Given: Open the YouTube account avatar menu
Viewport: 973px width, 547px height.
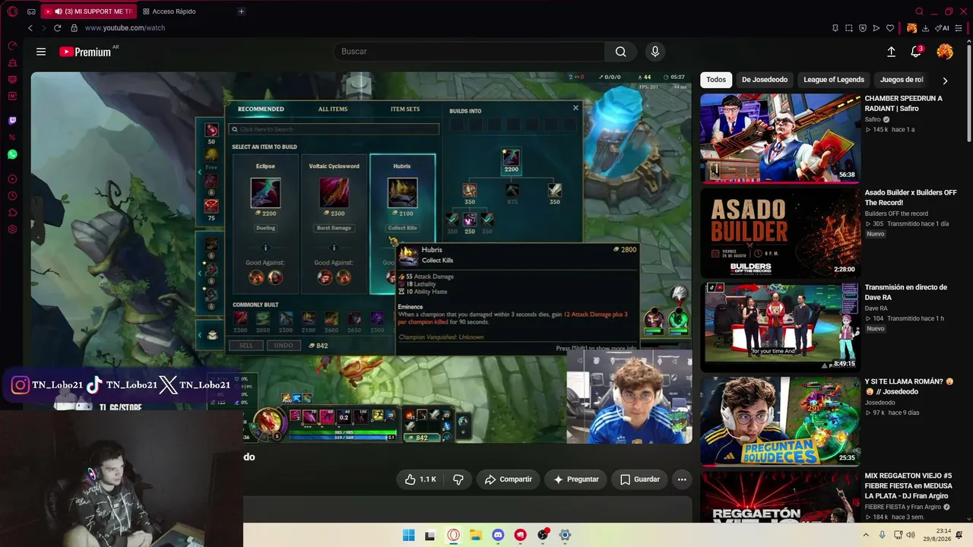Looking at the screenshot, I should [x=945, y=52].
